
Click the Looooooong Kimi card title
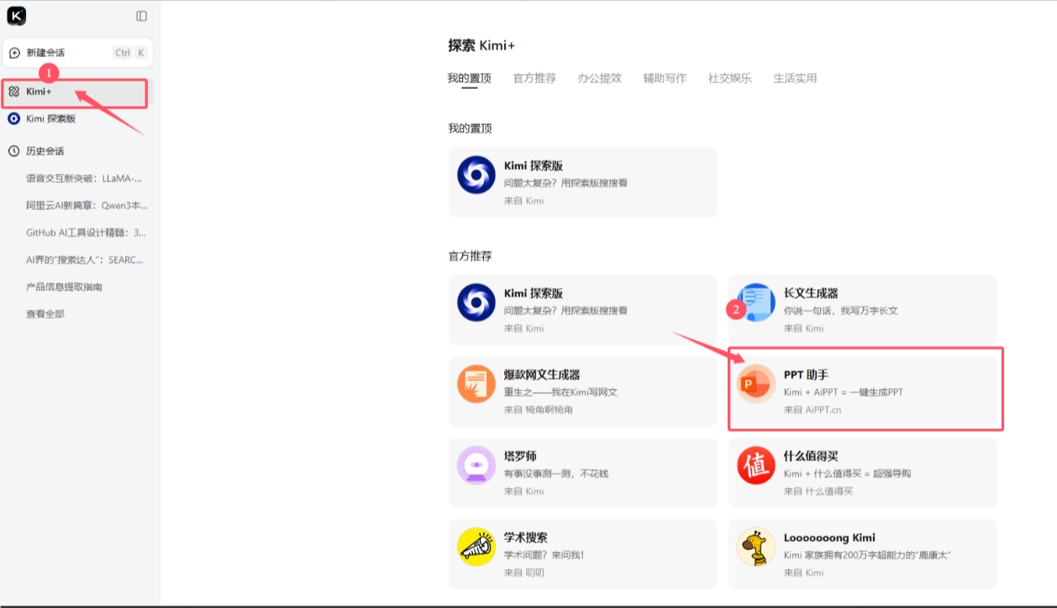tap(829, 537)
